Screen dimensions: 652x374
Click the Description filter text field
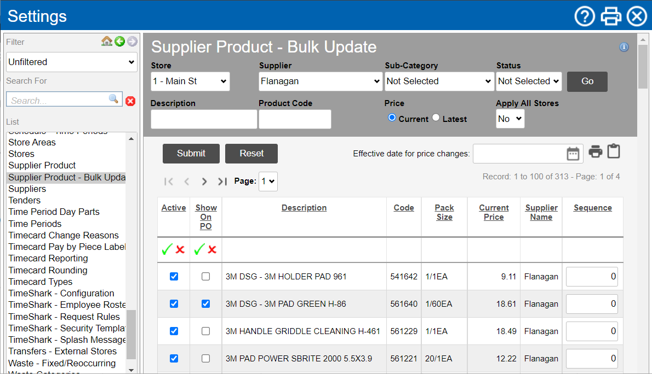[204, 119]
